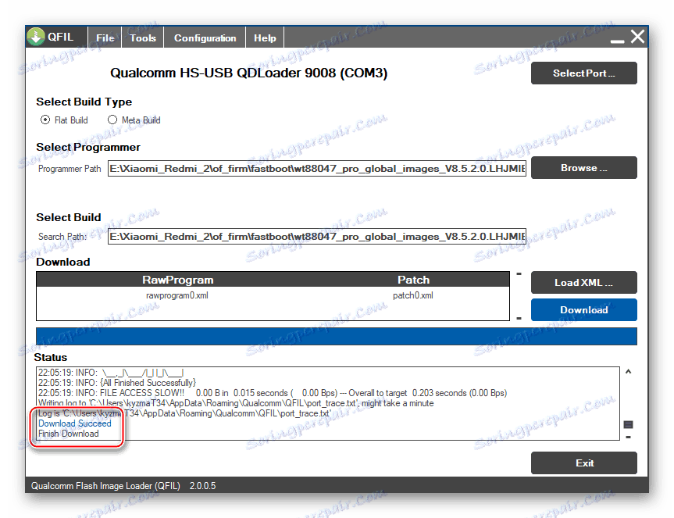Click the status log scroll down control

tap(628, 438)
